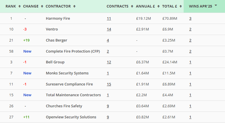Image resolution: width=225 pixels, height=123 pixels.
Task: Reverse WINS APR'25 descending arrow
Action: click(x=216, y=5)
